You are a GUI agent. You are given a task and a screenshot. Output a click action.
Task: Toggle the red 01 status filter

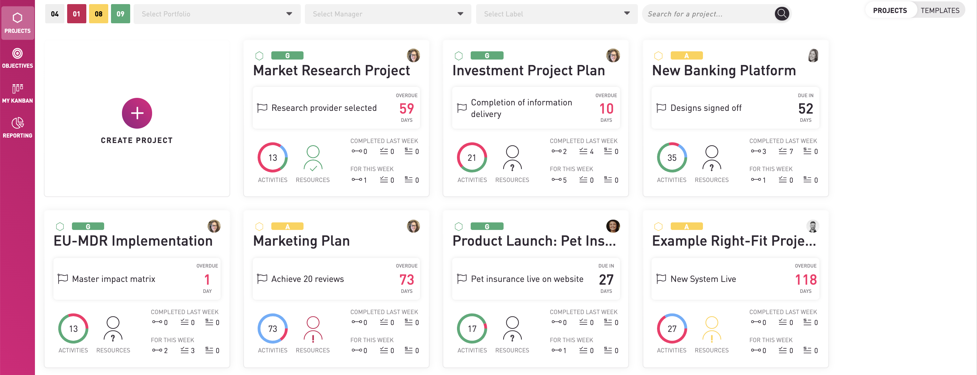click(77, 14)
